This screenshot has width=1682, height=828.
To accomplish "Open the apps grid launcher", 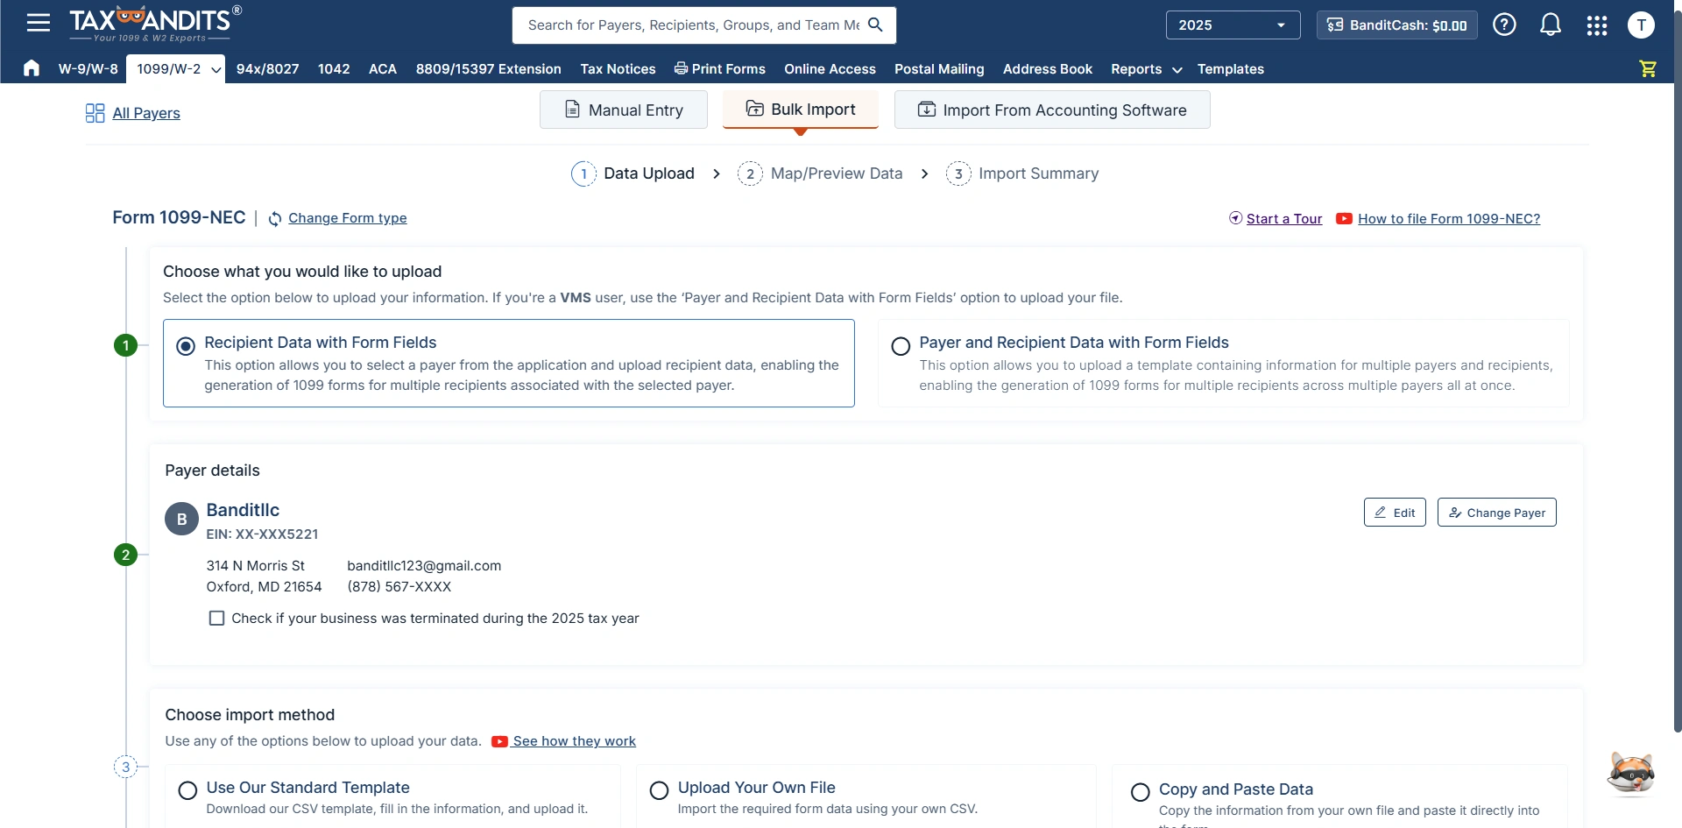I will (1596, 25).
